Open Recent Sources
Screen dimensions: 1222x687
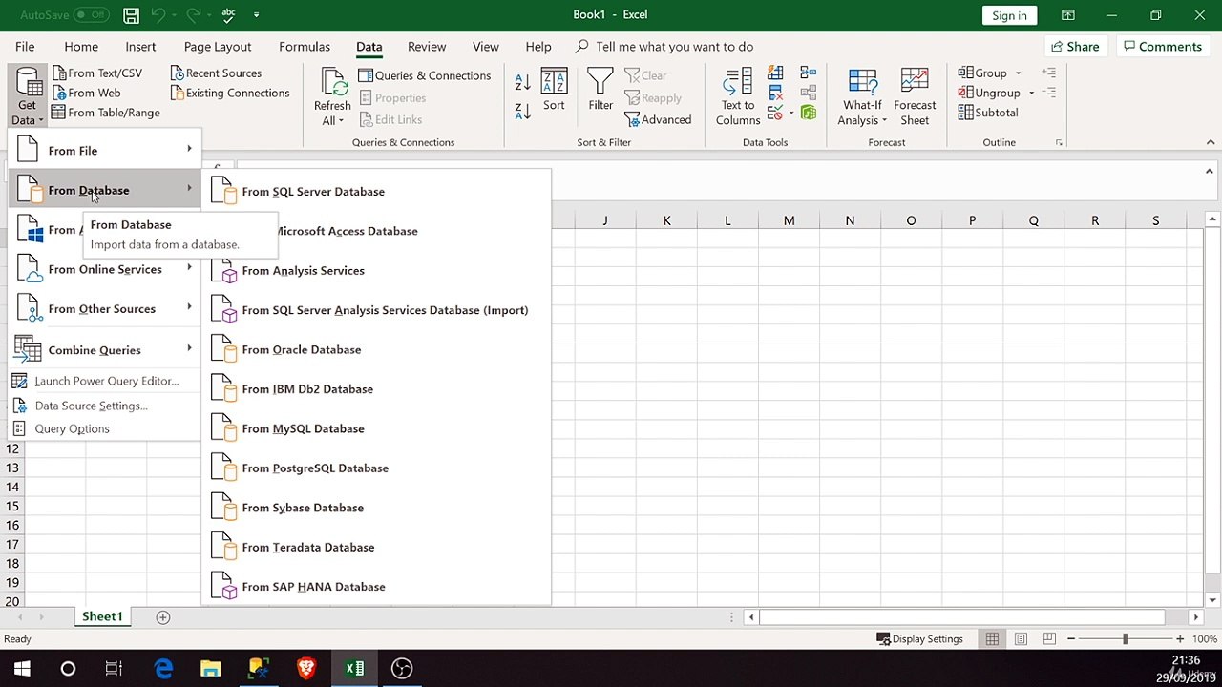(216, 73)
